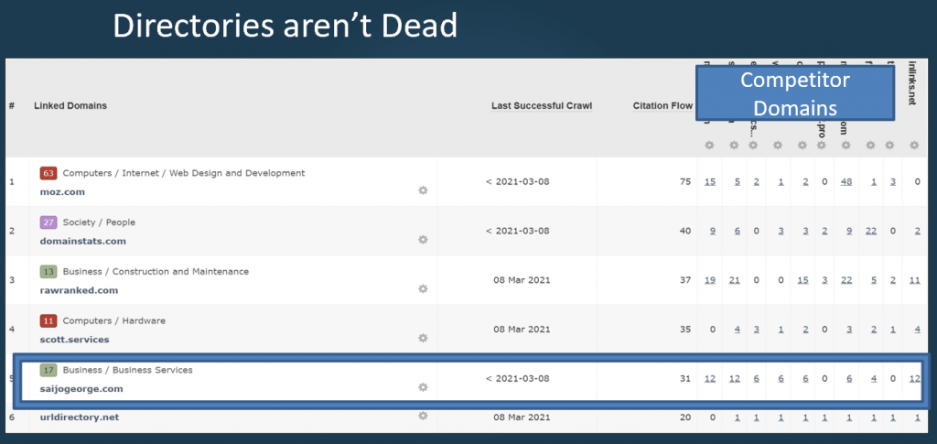
Task: Select the inlinks.net column header
Action: [x=912, y=83]
